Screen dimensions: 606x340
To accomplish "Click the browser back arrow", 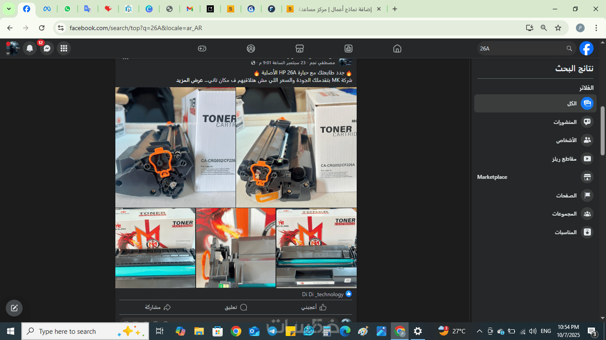I will [x=10, y=28].
